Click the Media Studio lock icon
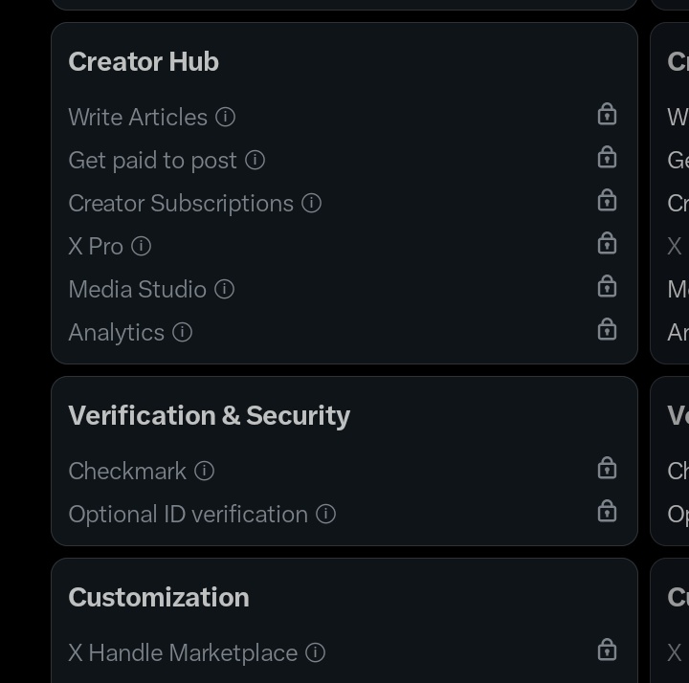This screenshot has height=683, width=689. tap(607, 287)
